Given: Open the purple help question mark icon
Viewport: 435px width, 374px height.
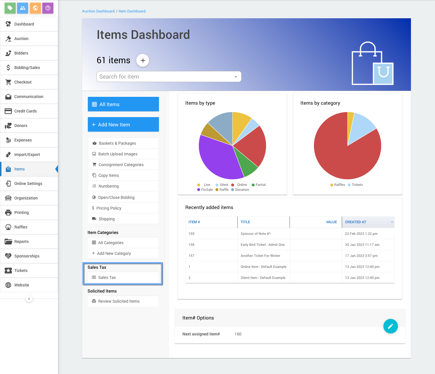Looking at the screenshot, I should coord(48,8).
